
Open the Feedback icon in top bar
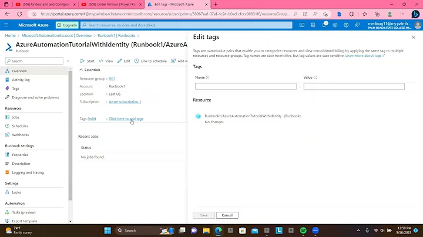tap(357, 25)
